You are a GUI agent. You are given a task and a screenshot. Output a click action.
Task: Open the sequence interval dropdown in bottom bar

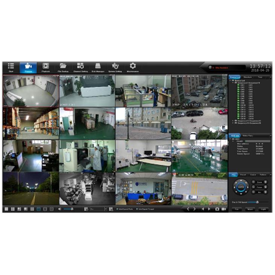(105, 209)
